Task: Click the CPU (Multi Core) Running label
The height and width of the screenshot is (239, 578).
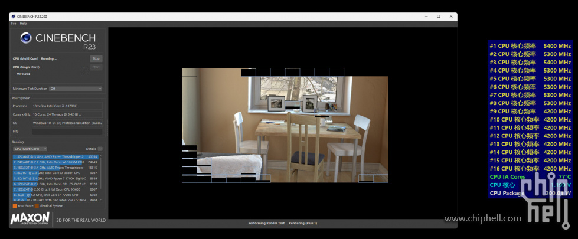Action: 35,58
